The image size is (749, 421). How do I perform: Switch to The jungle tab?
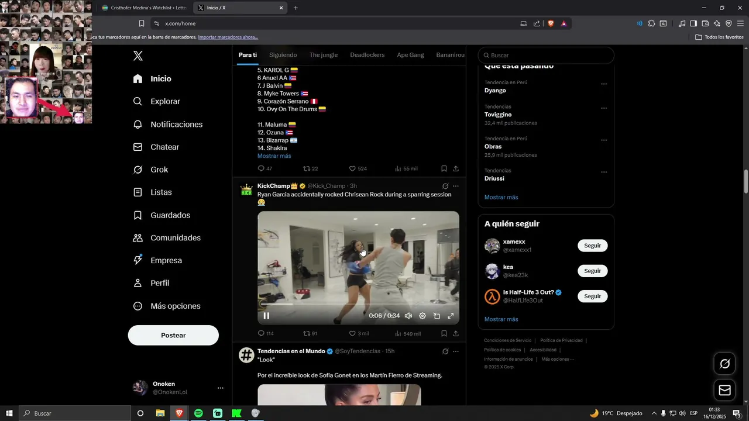[324, 55]
